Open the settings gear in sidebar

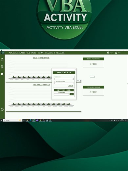tap(2, 74)
